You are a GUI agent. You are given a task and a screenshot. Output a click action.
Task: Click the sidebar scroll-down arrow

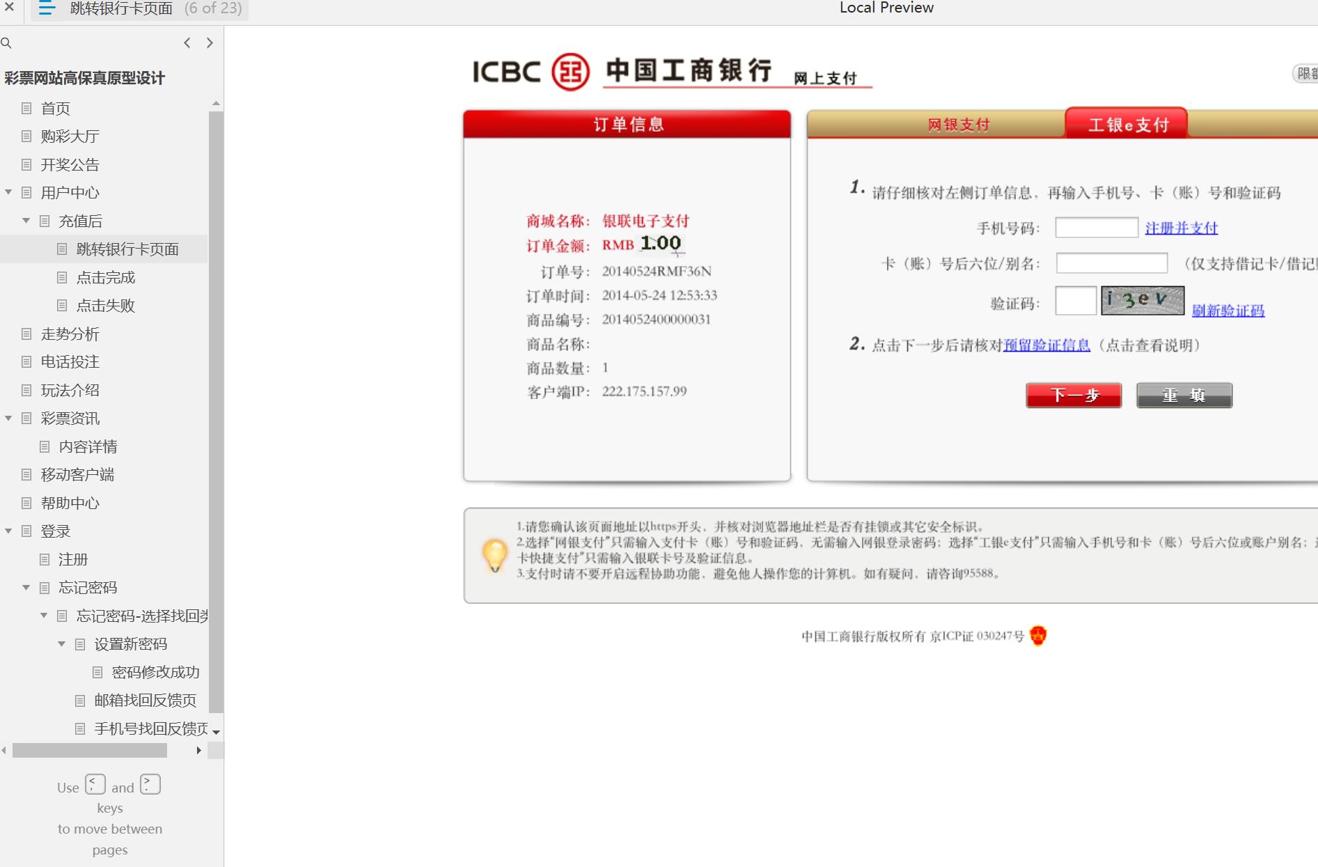[216, 732]
